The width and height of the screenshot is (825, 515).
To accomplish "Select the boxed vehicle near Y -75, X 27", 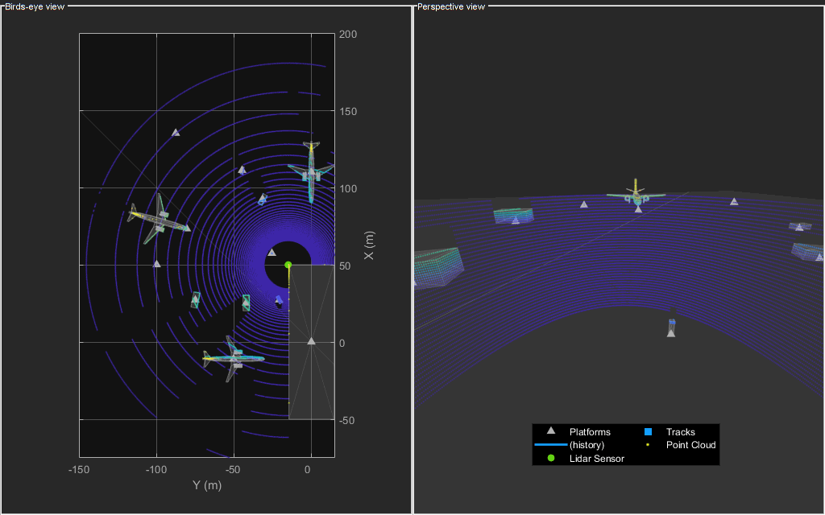I will pyautogui.click(x=195, y=299).
